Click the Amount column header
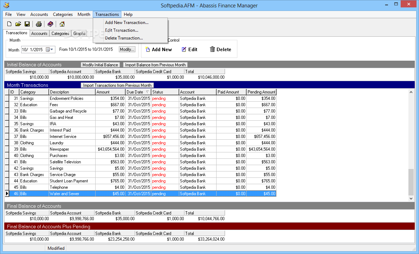This screenshot has height=254, width=419. tap(110, 92)
